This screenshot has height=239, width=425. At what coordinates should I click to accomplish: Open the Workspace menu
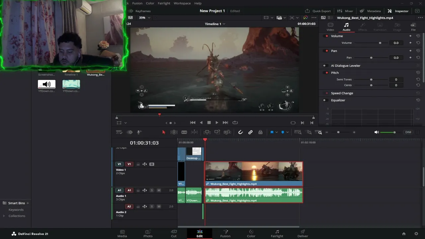[x=182, y=3]
